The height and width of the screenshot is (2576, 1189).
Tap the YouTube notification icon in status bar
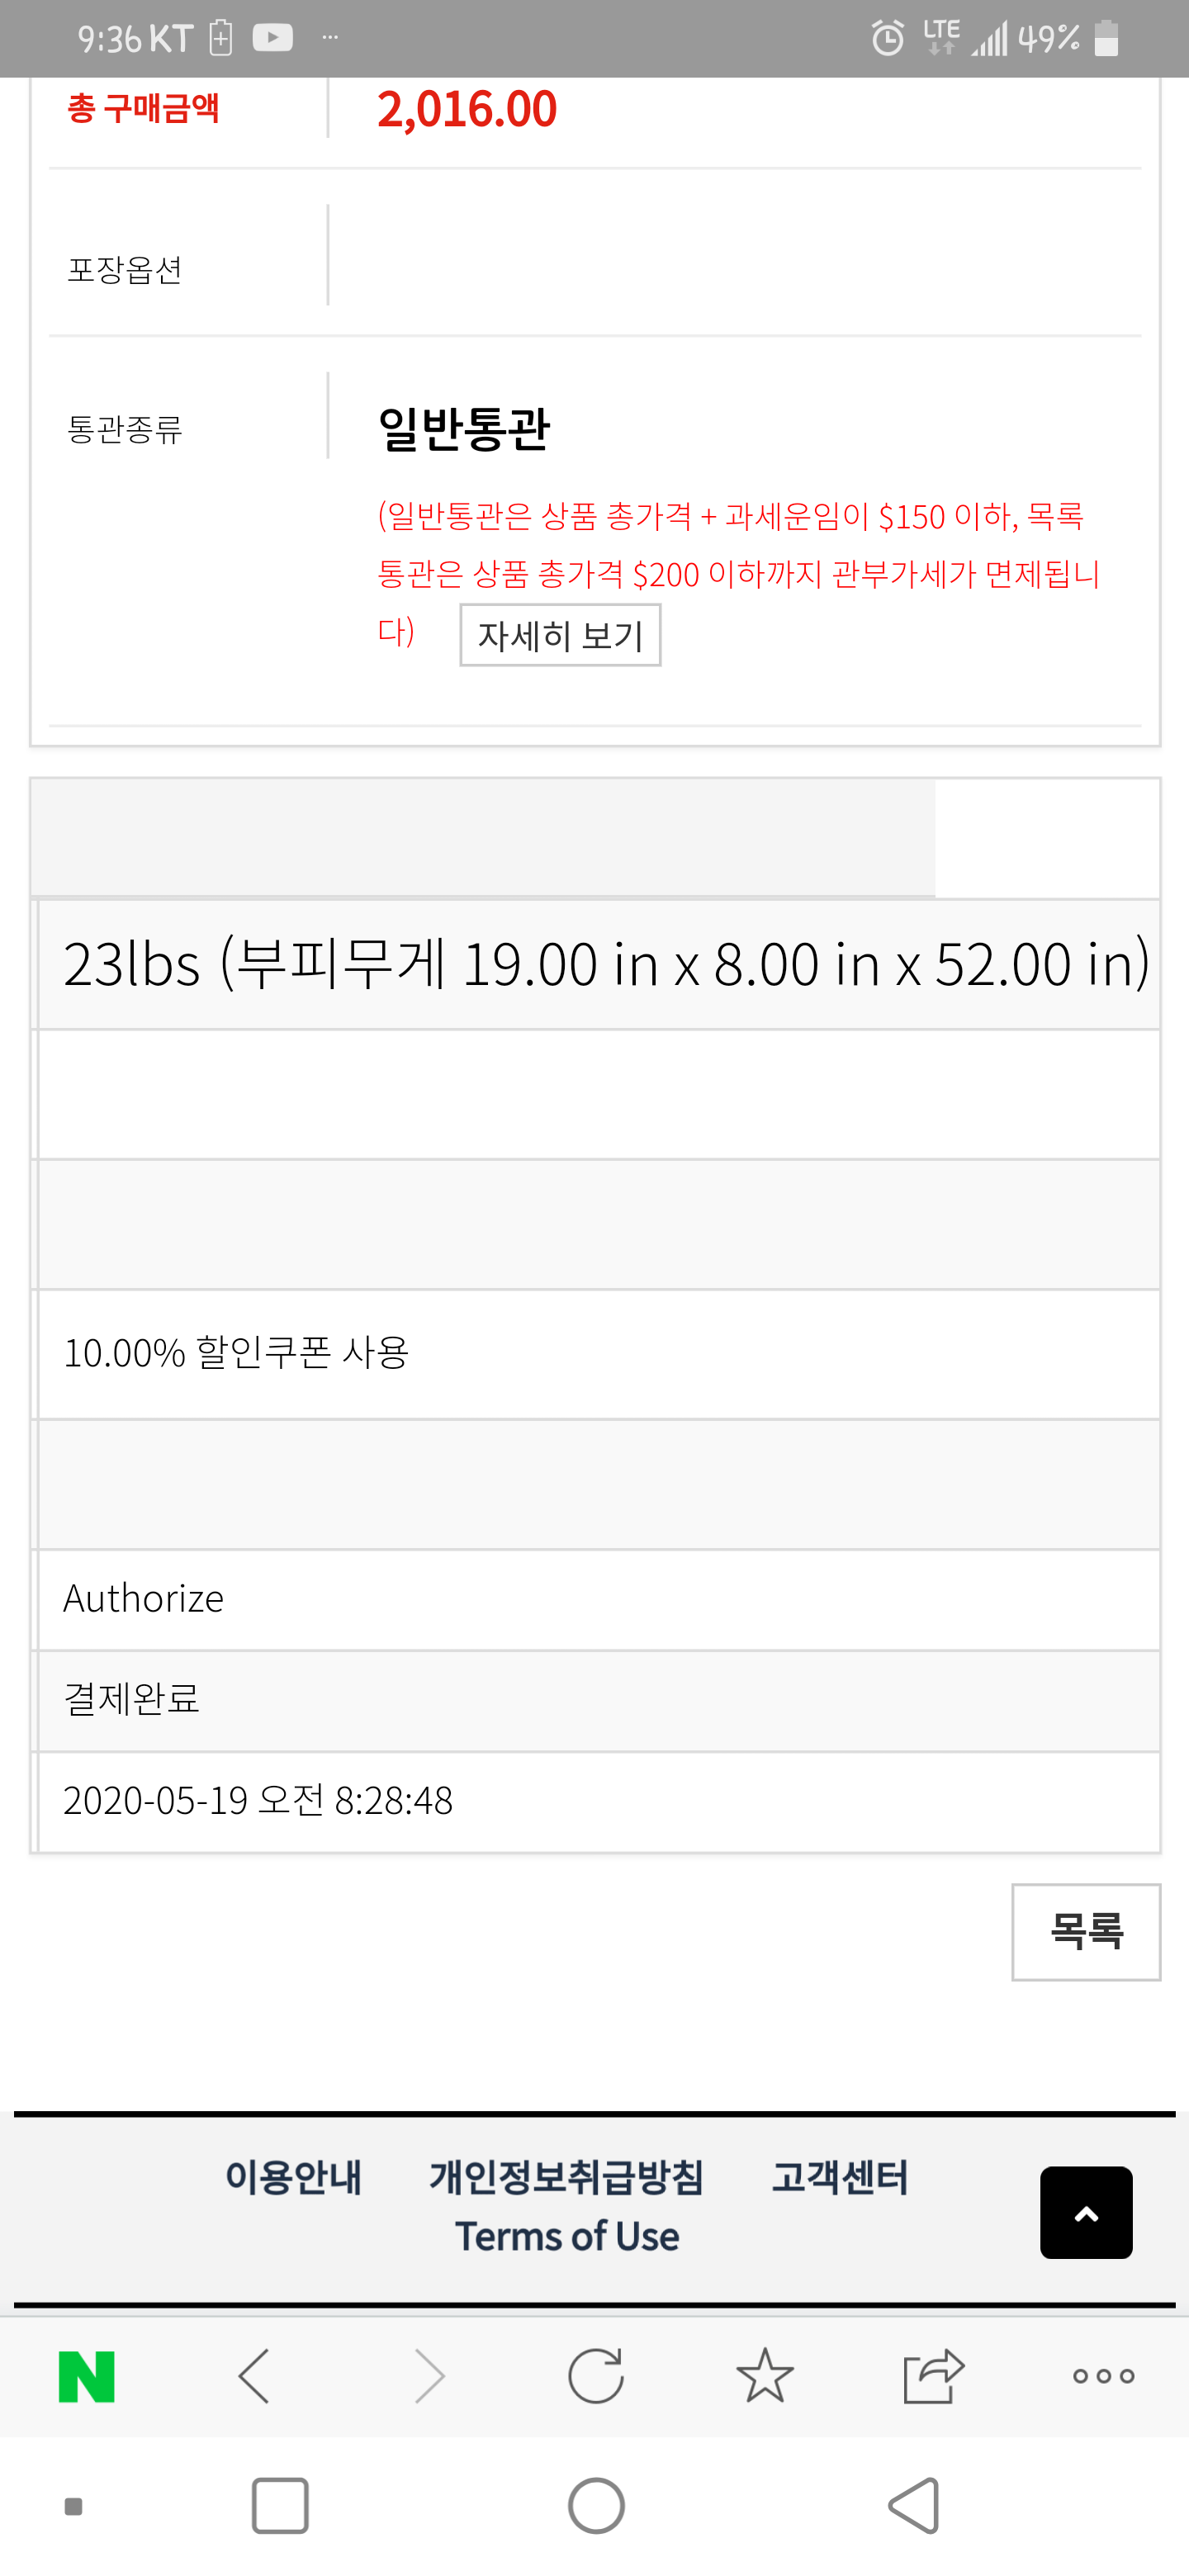272,38
